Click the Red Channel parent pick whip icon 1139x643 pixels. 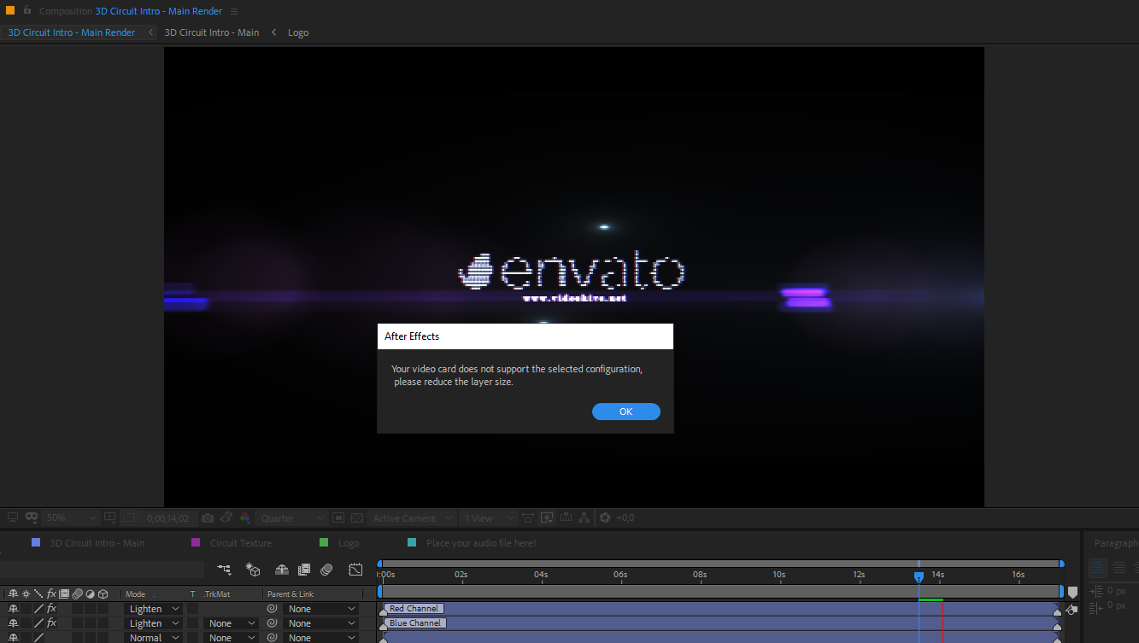click(272, 609)
